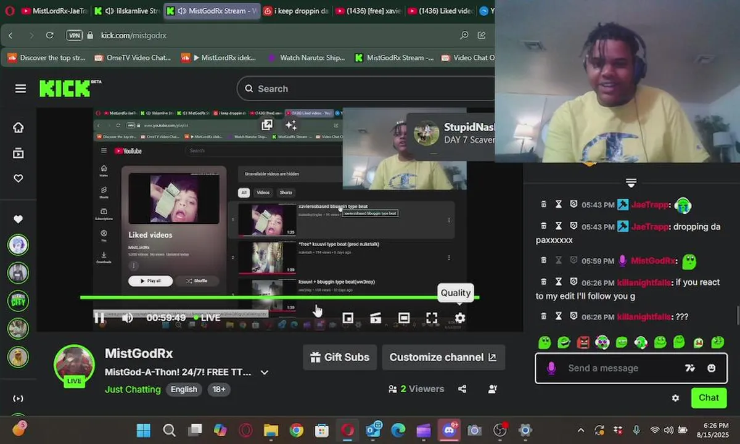
Task: Switch to MistLordRx-JaeTrapp tab
Action: (54, 10)
